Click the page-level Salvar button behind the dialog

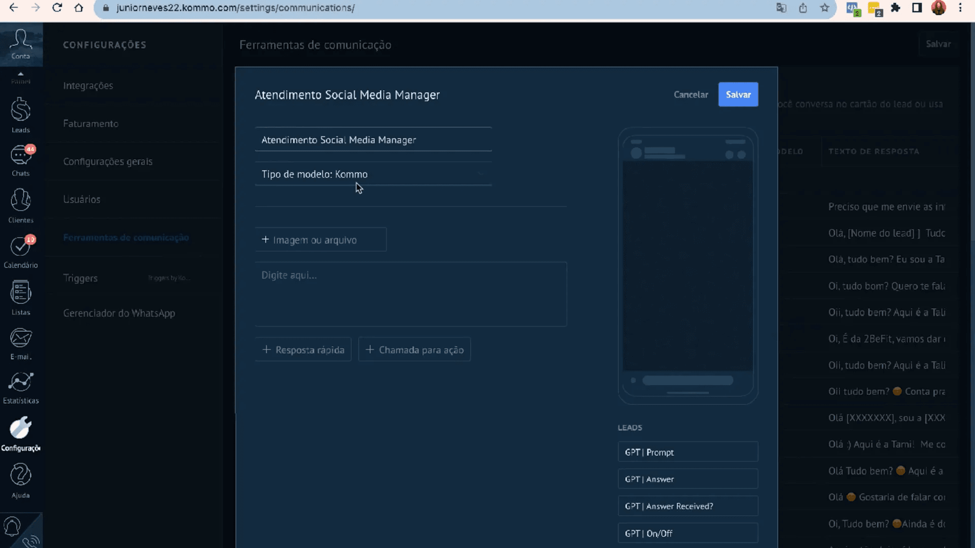[938, 44]
